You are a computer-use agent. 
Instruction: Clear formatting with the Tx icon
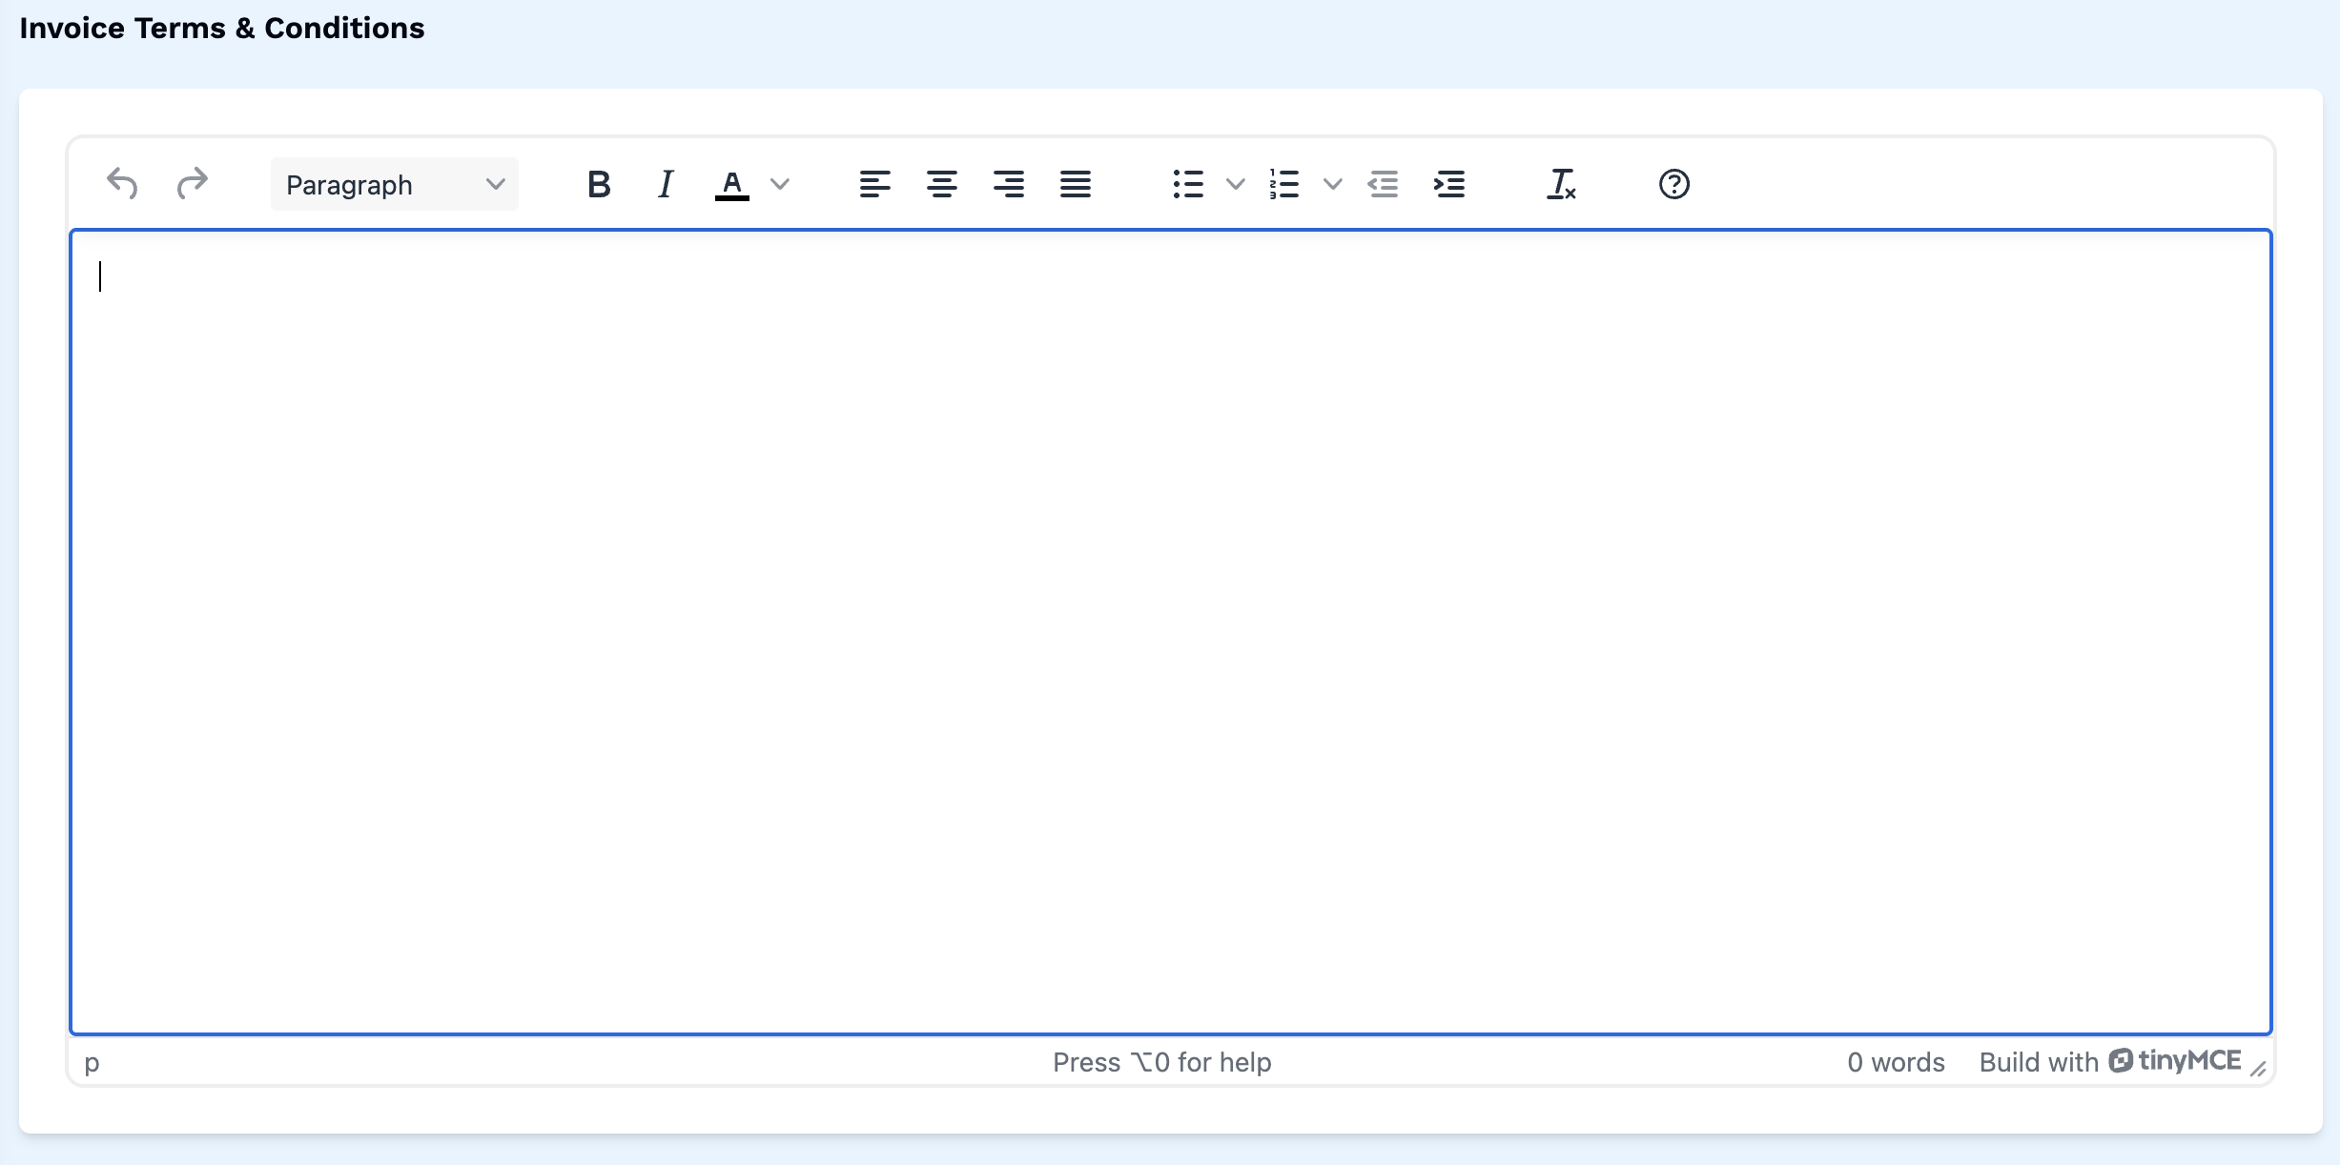[x=1561, y=184]
